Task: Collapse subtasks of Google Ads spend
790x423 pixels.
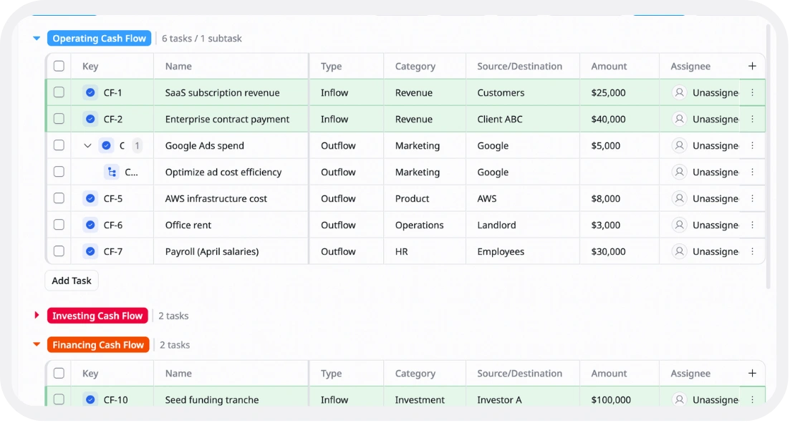Action: [87, 145]
